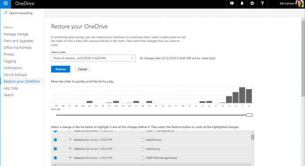Image resolution: width=305 pixels, height=166 pixels.
Task: Click the file icon beside track5.wncry
Action: point(143,149)
